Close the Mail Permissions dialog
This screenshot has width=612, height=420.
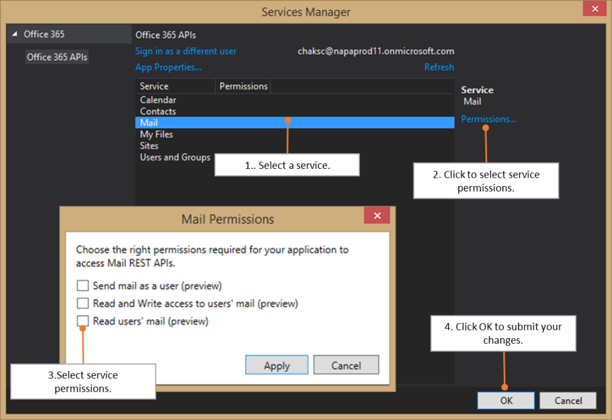click(x=377, y=216)
